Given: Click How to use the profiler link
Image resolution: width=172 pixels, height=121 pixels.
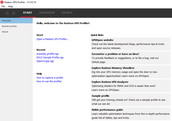Looking at the screenshot, I should [49, 81].
